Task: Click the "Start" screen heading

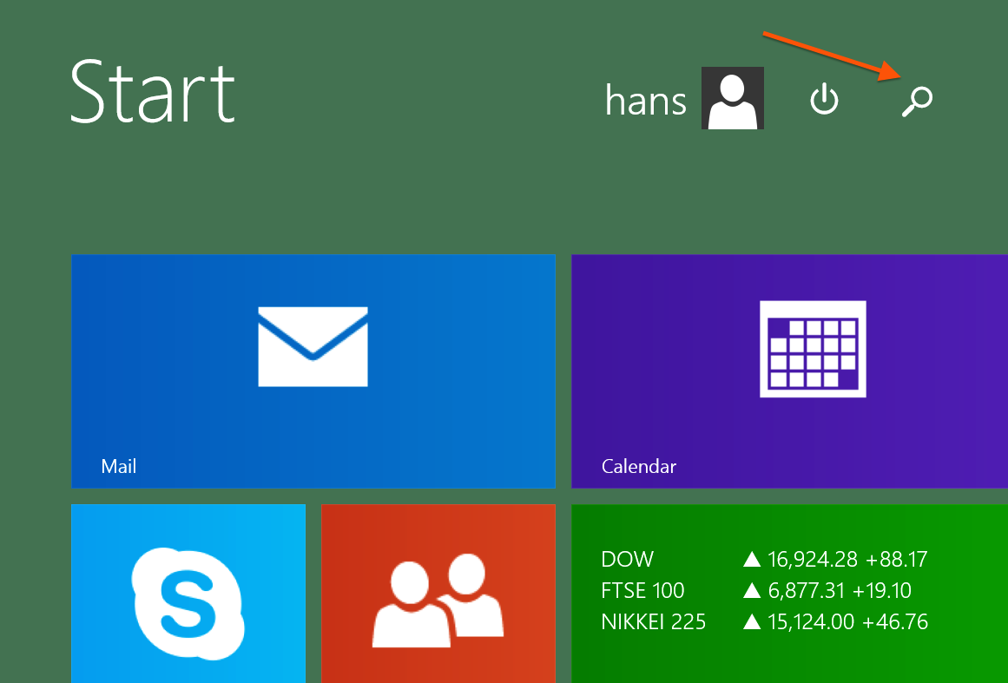Action: (x=152, y=91)
